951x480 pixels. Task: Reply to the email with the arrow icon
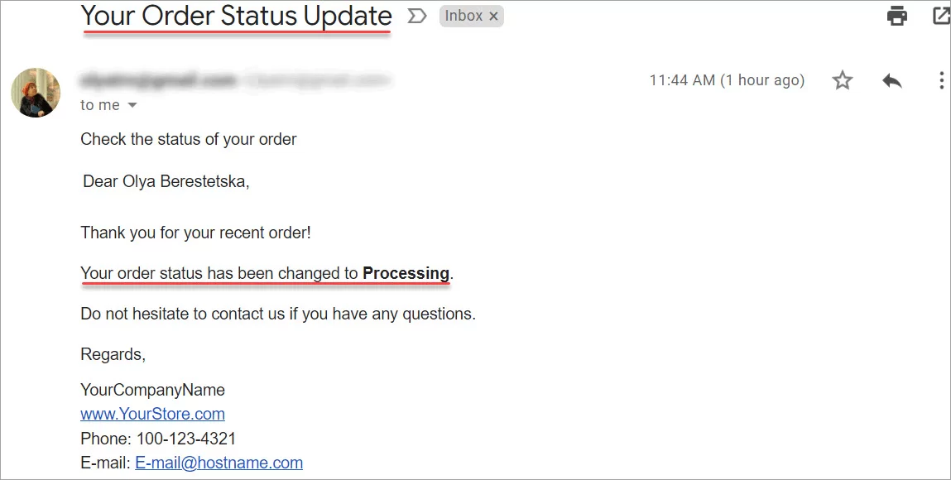(x=891, y=80)
